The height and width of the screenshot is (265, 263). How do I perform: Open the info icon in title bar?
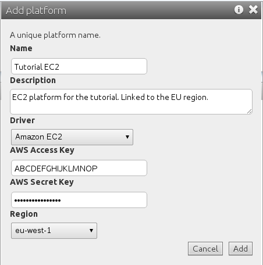point(239,9)
